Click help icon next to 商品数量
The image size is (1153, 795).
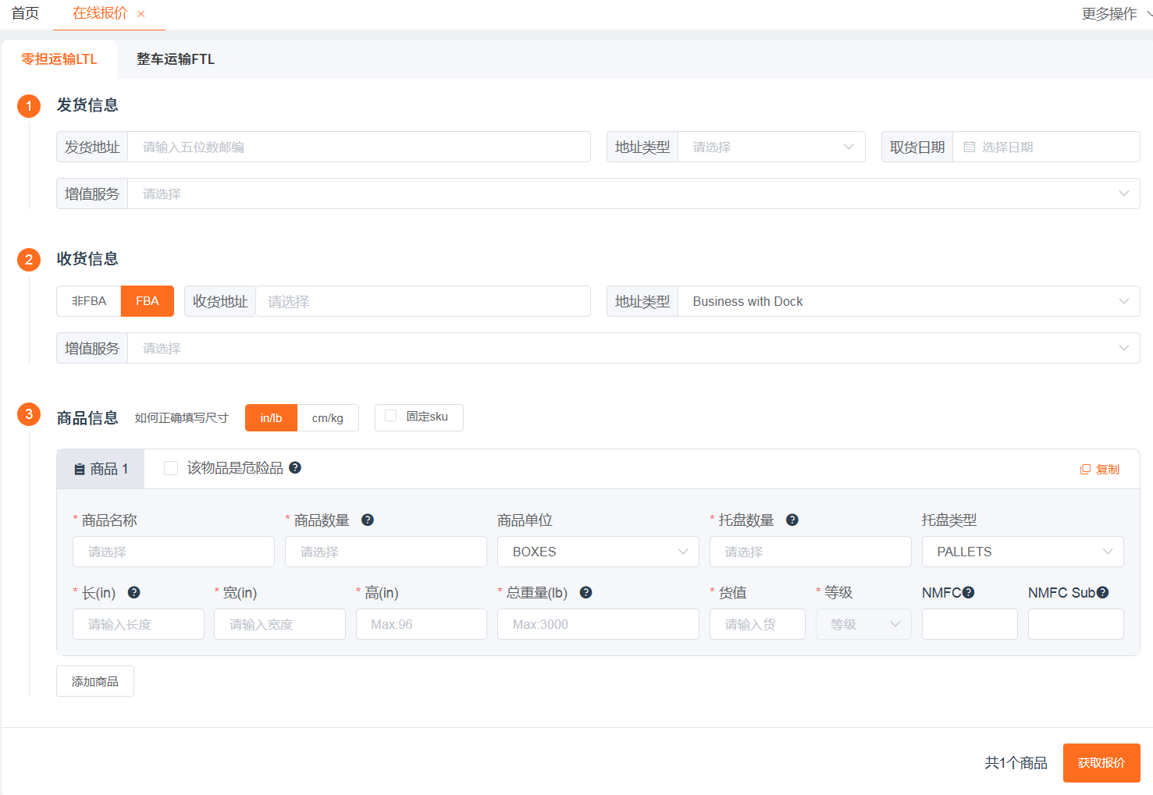point(368,520)
